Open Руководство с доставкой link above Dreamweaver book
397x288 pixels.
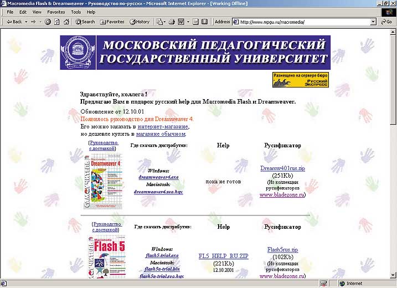(x=104, y=146)
